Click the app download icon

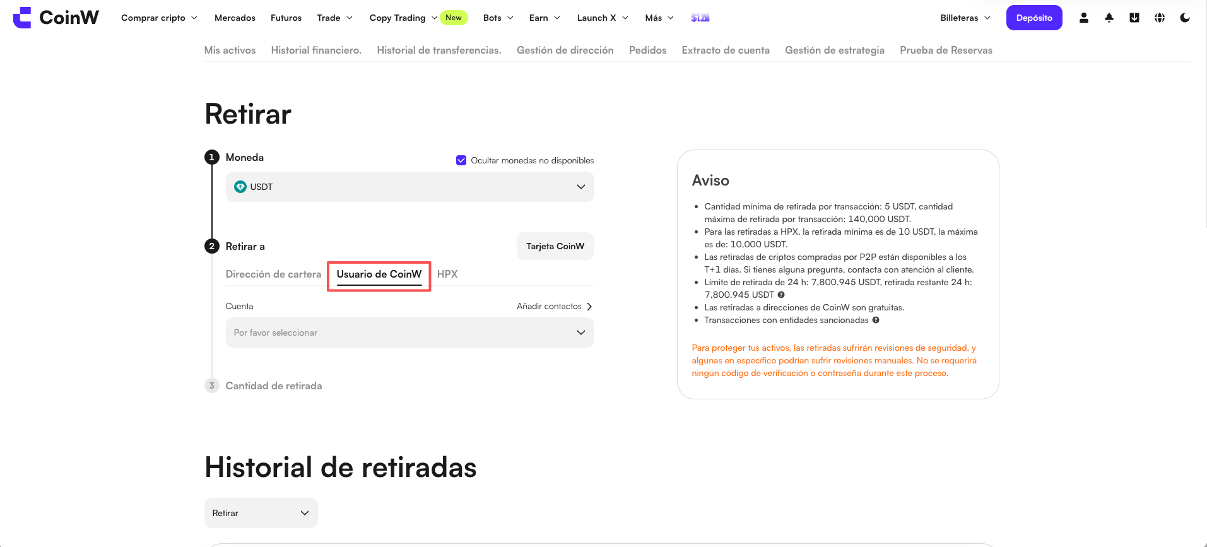[1134, 18]
